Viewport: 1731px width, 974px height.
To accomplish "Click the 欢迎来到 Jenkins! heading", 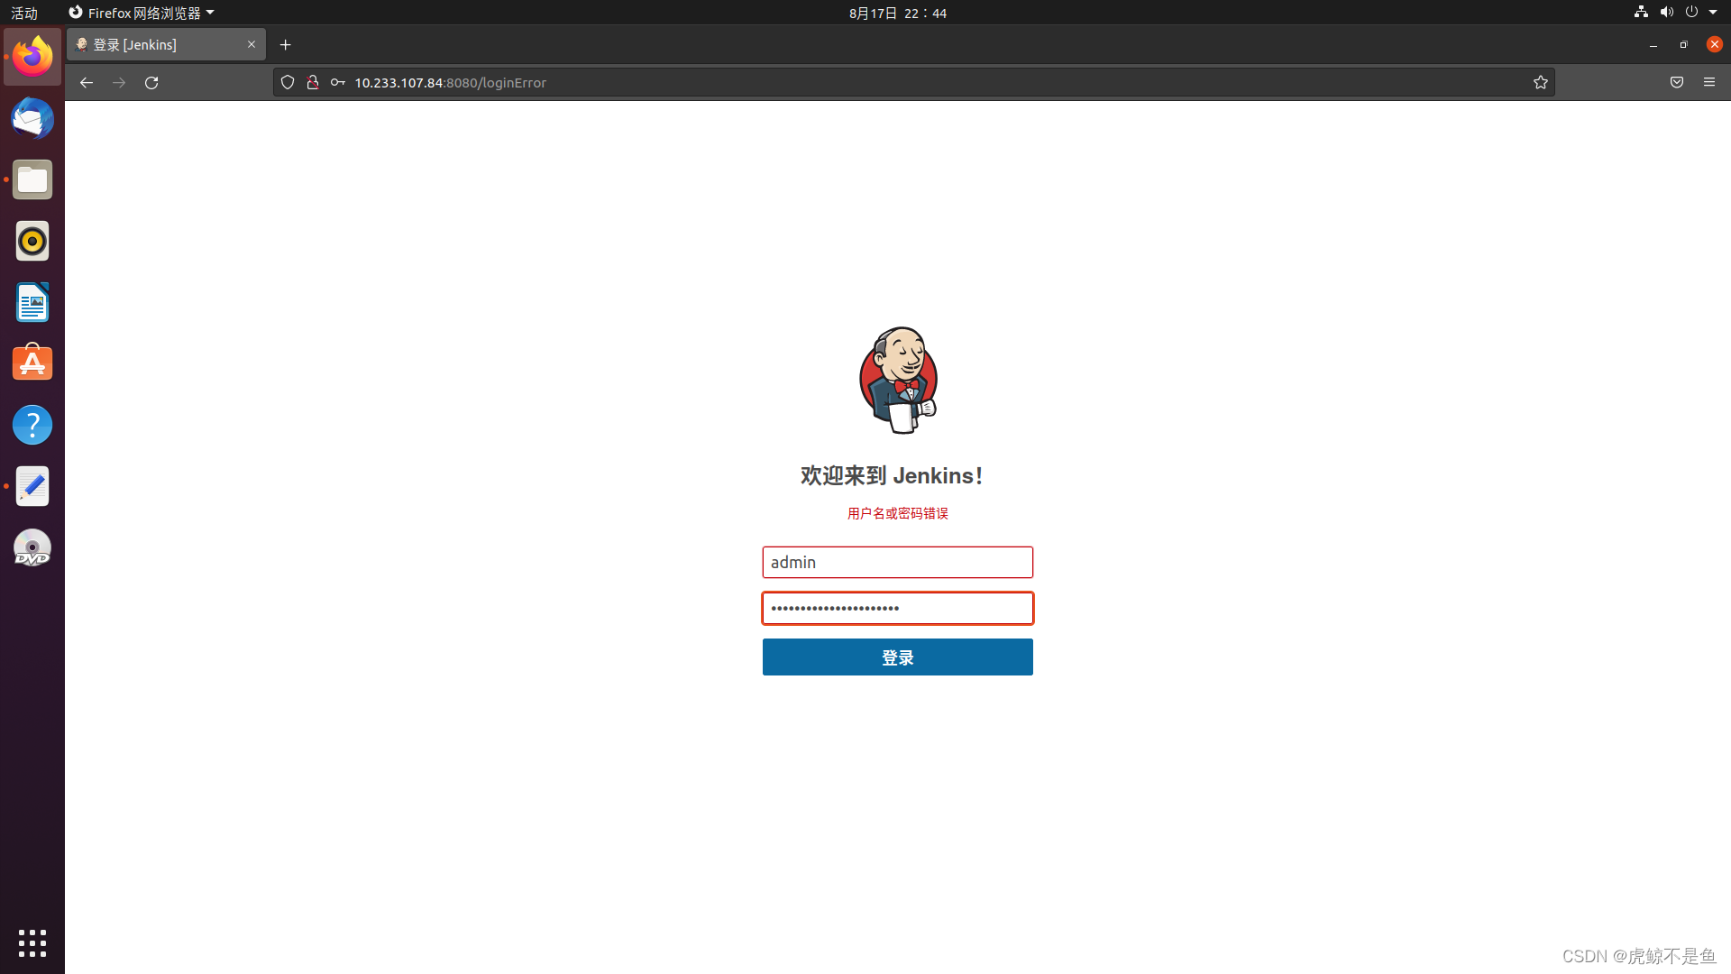I will tap(892, 475).
